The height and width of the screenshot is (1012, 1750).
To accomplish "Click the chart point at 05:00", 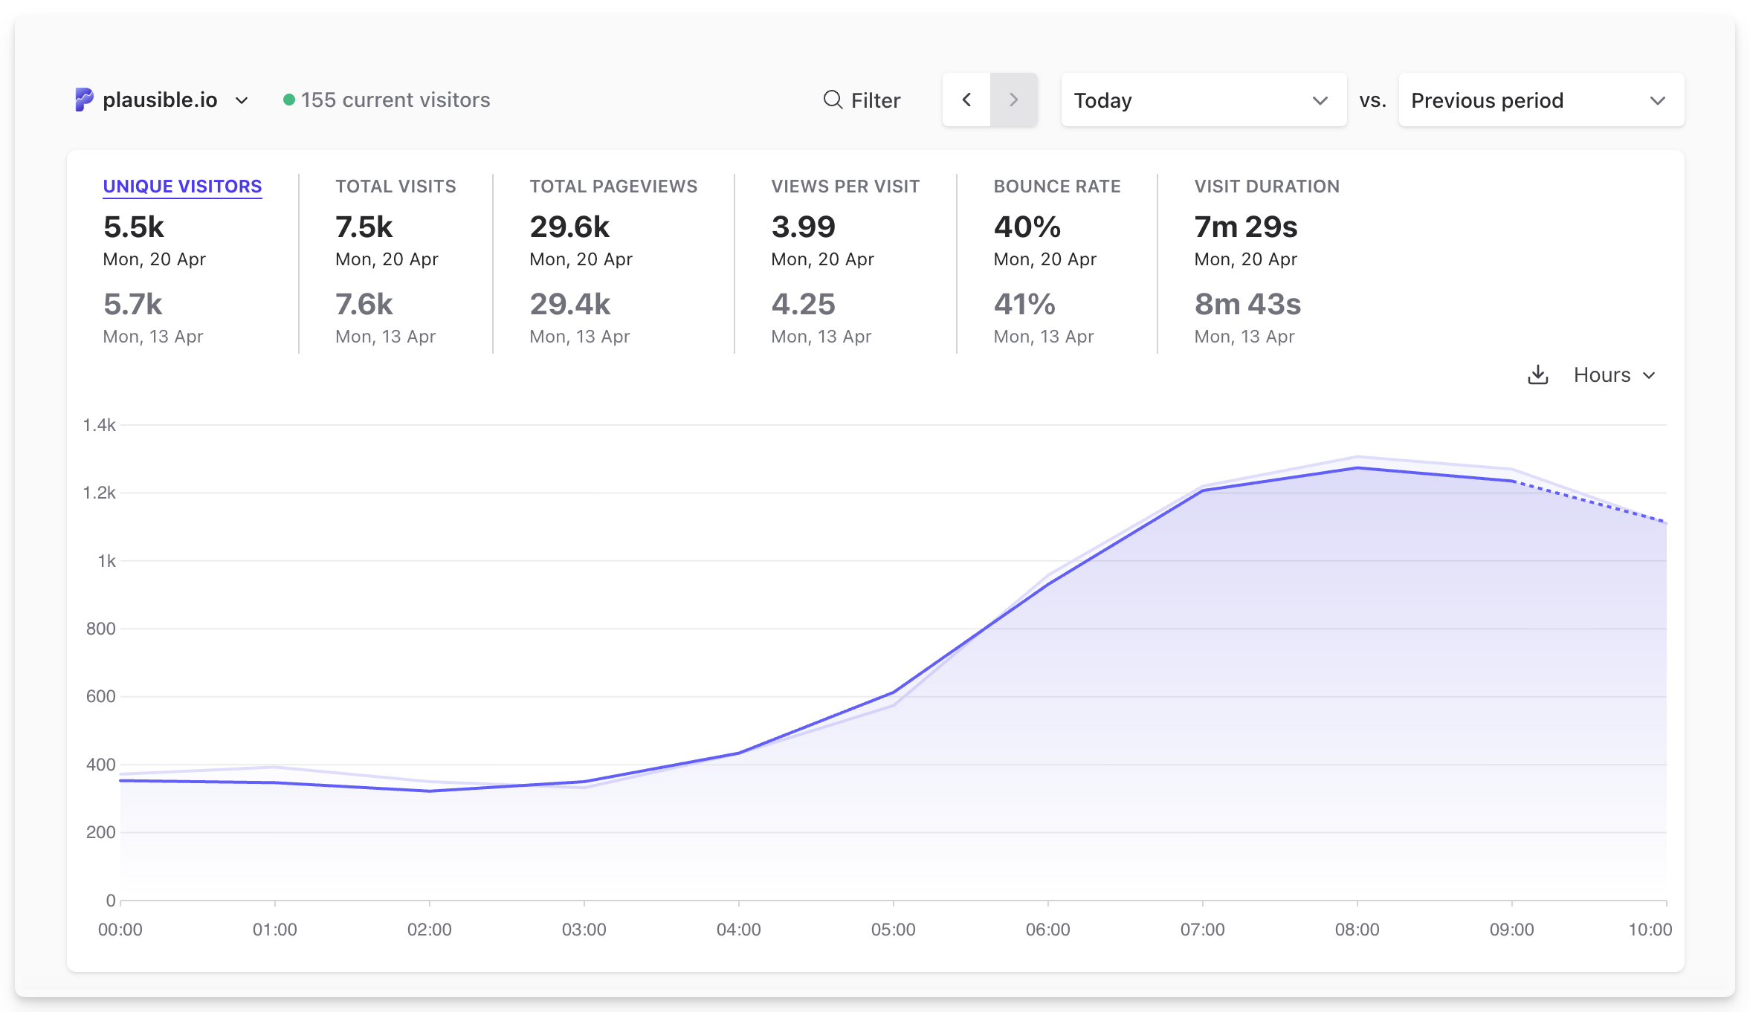I will pyautogui.click(x=894, y=692).
